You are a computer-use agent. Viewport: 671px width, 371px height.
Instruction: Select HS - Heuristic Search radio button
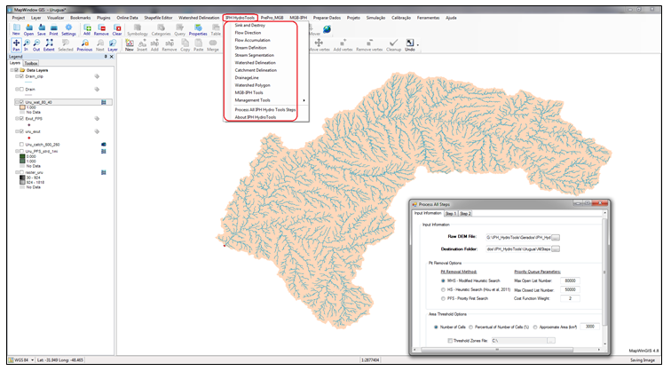point(443,289)
